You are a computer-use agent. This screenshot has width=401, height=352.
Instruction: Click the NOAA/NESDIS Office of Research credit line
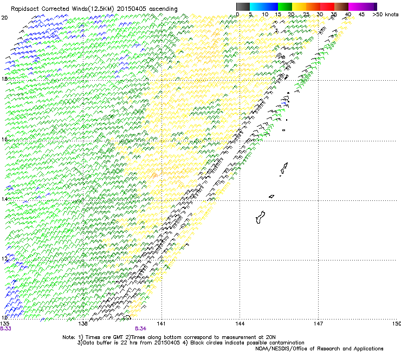tap(319, 348)
